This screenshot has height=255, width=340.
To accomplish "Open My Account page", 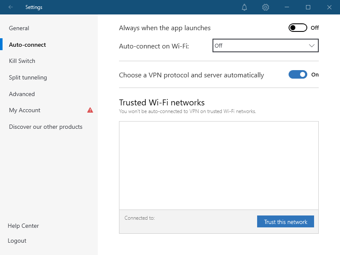I will [25, 110].
